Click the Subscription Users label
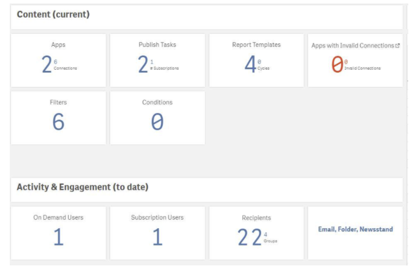 158,217
